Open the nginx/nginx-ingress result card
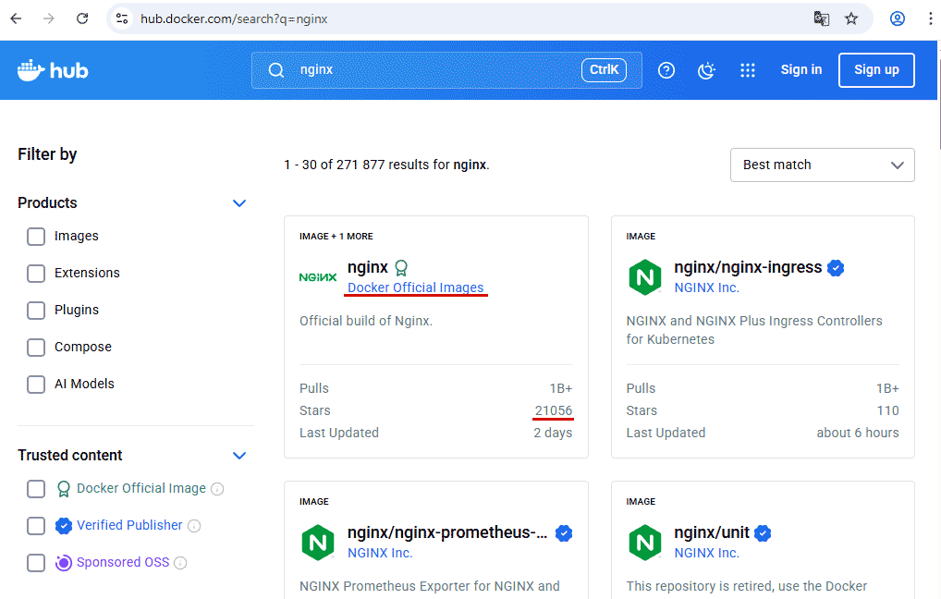The image size is (941, 599). (748, 268)
